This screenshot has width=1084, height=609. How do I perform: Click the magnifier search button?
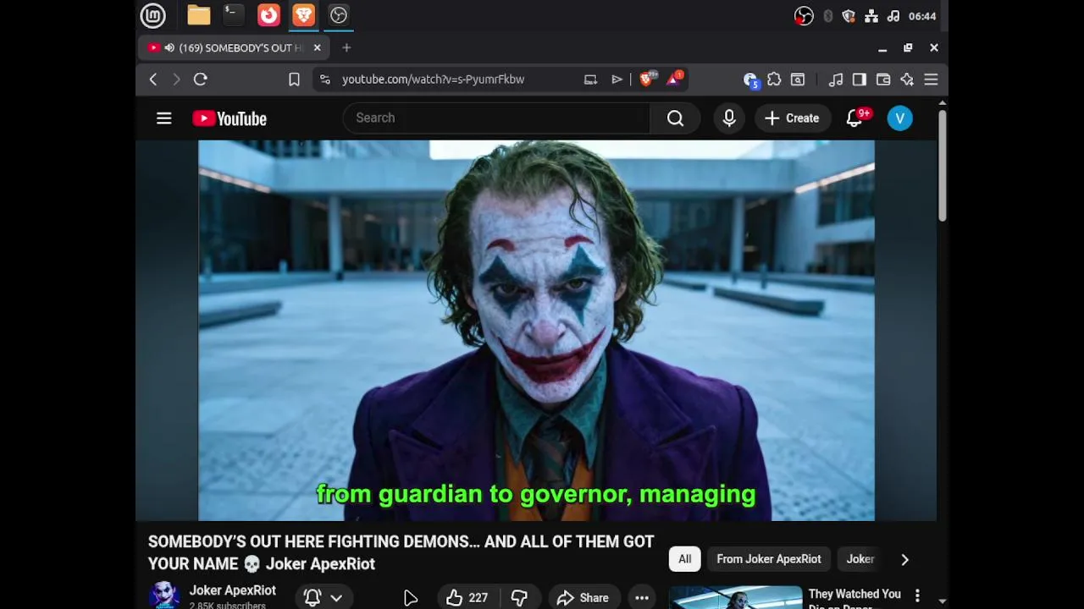pyautogui.click(x=675, y=118)
